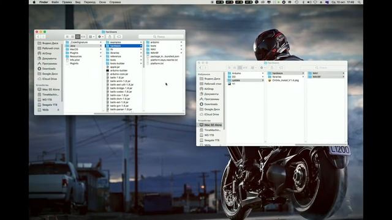Eject the 16Gb drive in left sidebar

[x=58, y=110]
